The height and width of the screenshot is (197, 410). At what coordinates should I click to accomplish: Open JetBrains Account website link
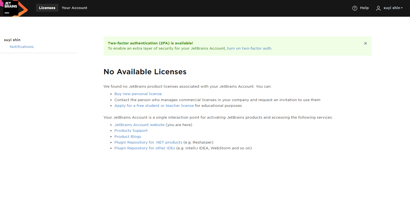coord(140,125)
